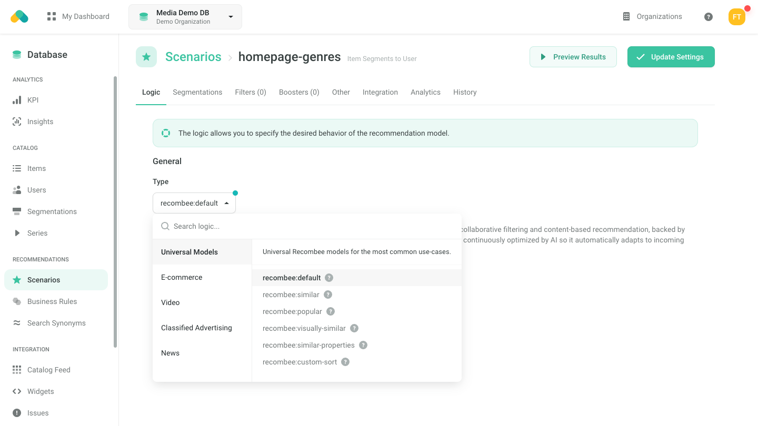Open the Filters (0) tab

pos(251,92)
